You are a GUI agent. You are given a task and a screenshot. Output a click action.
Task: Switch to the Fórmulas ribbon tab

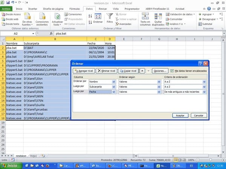tap(75, 8)
